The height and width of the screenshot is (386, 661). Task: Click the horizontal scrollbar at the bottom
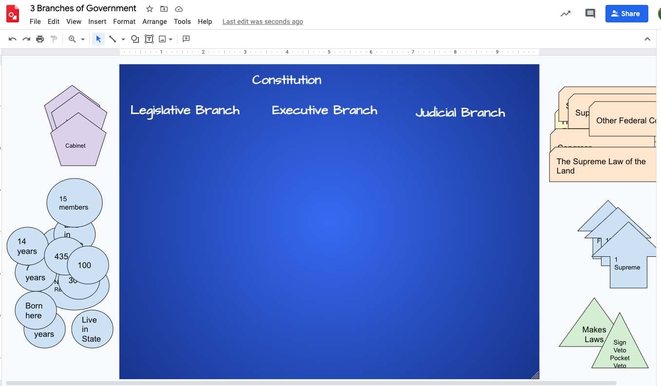(311, 383)
